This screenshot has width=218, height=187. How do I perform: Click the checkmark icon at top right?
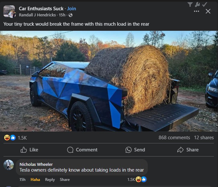pos(205,4)
